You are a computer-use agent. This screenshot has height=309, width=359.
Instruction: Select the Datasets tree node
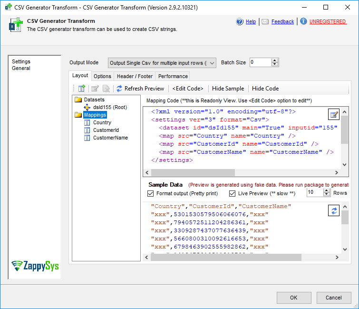[x=94, y=100]
